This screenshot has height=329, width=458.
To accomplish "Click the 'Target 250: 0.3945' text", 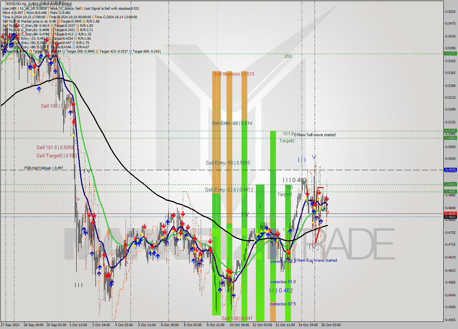I will tap(81, 51).
